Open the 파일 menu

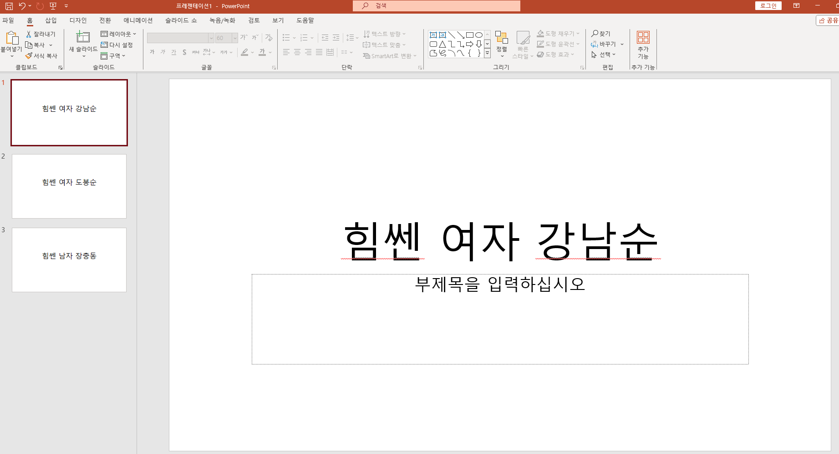click(8, 20)
